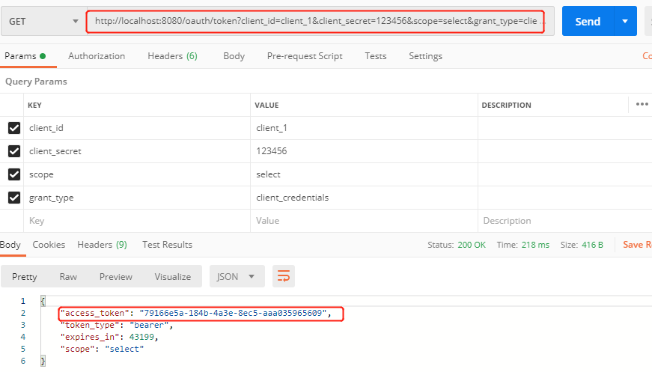Open the request Headers (6) tab
Viewport: 652px width, 372px height.
tap(173, 56)
